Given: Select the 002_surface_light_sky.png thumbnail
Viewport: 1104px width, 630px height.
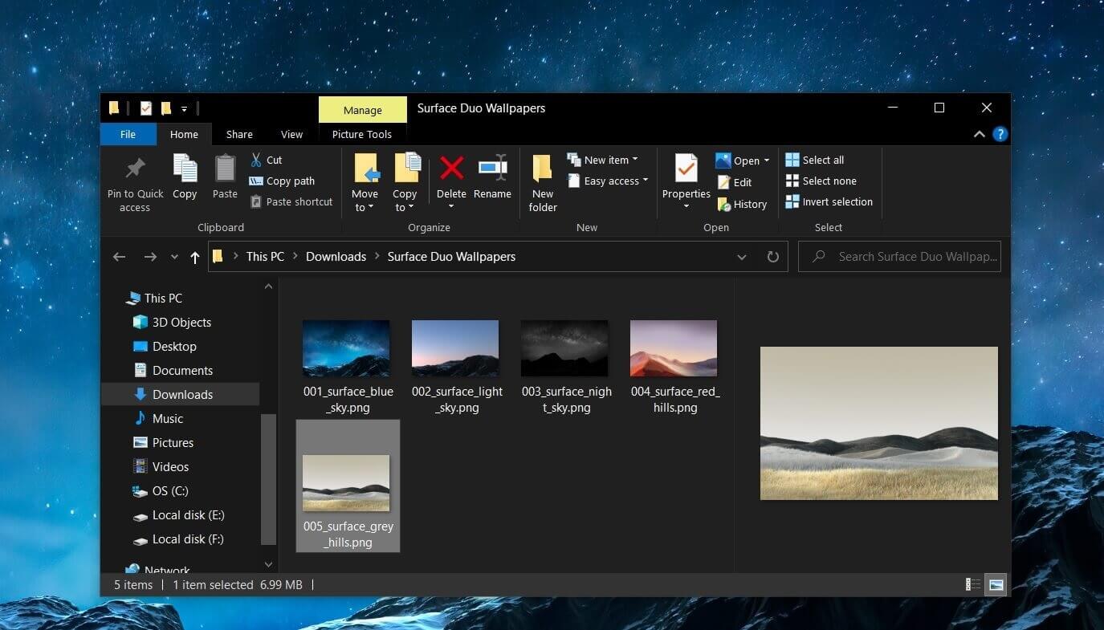Looking at the screenshot, I should (455, 348).
